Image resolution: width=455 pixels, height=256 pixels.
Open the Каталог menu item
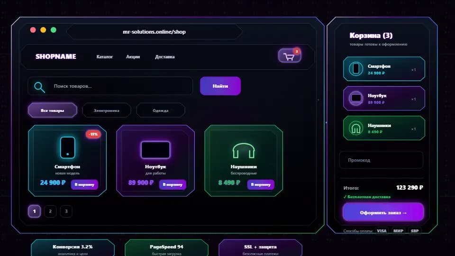point(104,56)
